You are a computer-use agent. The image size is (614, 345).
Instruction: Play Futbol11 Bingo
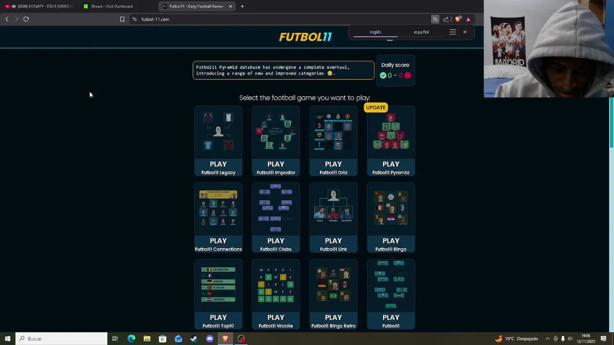[x=391, y=244]
